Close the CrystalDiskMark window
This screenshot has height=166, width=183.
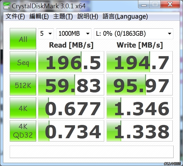click(170, 4)
